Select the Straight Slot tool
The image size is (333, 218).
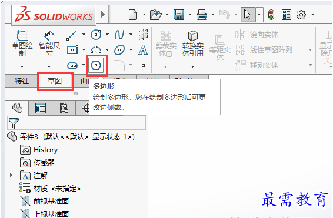click(72, 66)
